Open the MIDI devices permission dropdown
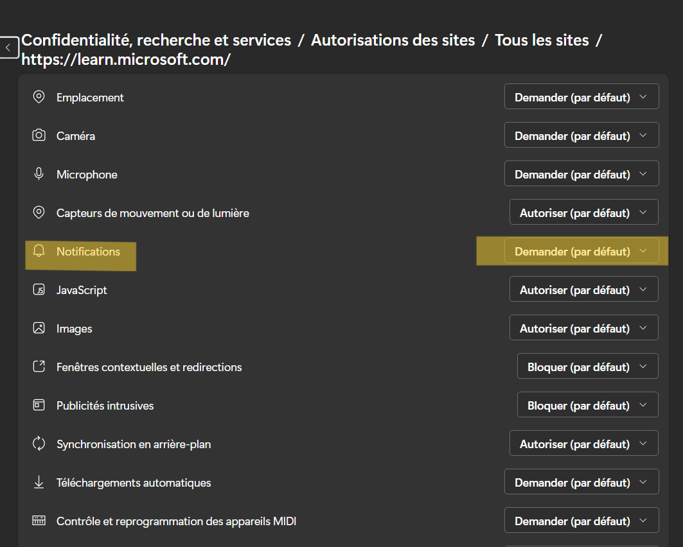Image resolution: width=683 pixels, height=547 pixels. pos(581,521)
